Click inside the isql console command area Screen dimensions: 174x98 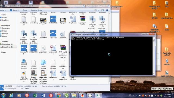pyautogui.click(x=112, y=56)
